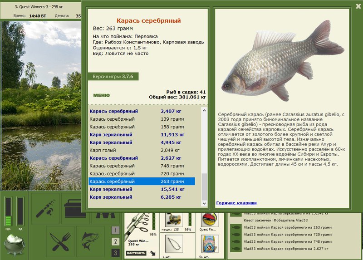Click the hook thumbnail showing 4 шт.
Image resolution: width=363 pixels, height=260 pixels.
[174, 244]
